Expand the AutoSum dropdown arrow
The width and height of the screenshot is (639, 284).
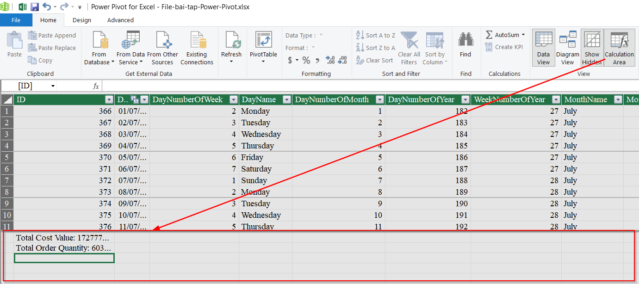(x=523, y=35)
